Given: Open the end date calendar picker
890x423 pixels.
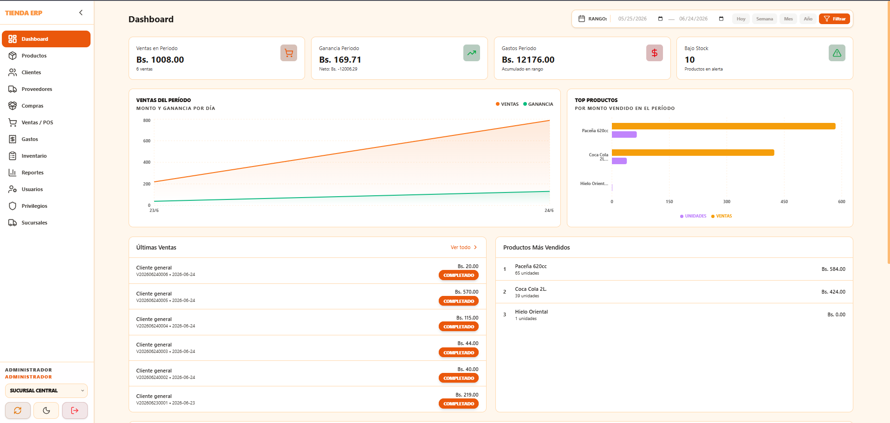Looking at the screenshot, I should tap(721, 19).
